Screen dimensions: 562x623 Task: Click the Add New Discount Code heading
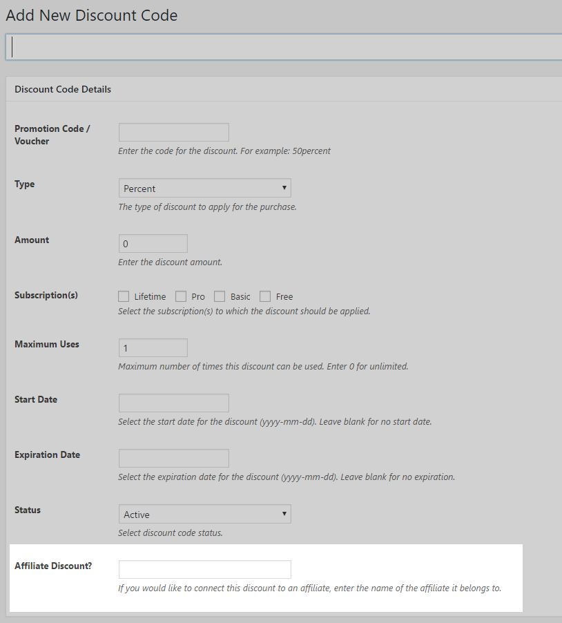(x=92, y=15)
